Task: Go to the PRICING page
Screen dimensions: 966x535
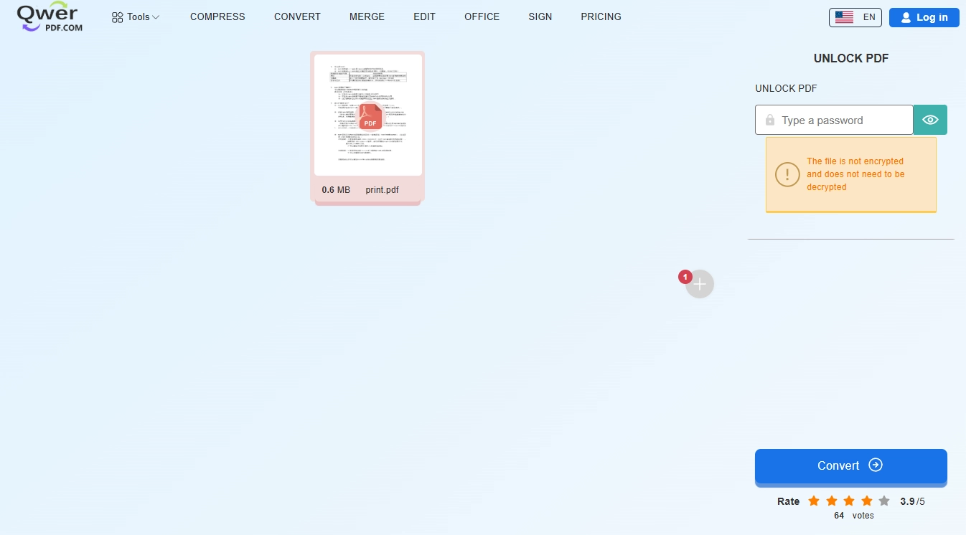Action: [601, 16]
